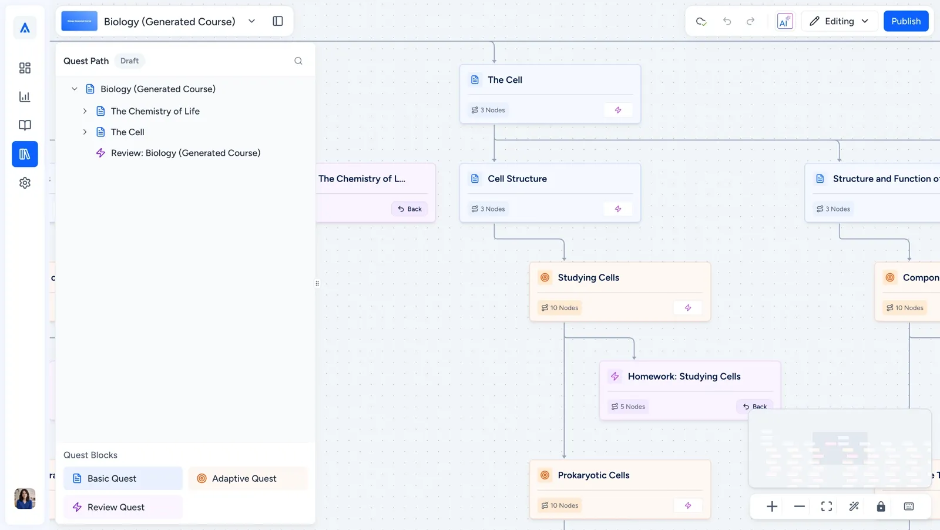Click the 10 Nodes badge on Prokaryotic Cells

click(560, 505)
